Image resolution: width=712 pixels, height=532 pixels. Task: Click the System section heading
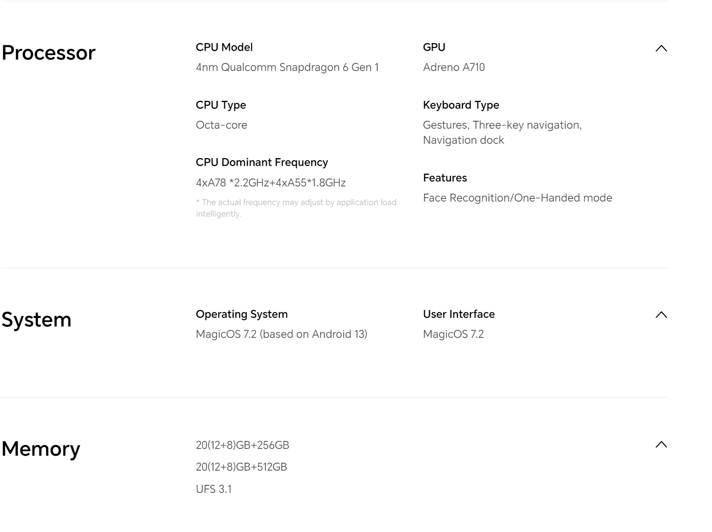point(36,320)
